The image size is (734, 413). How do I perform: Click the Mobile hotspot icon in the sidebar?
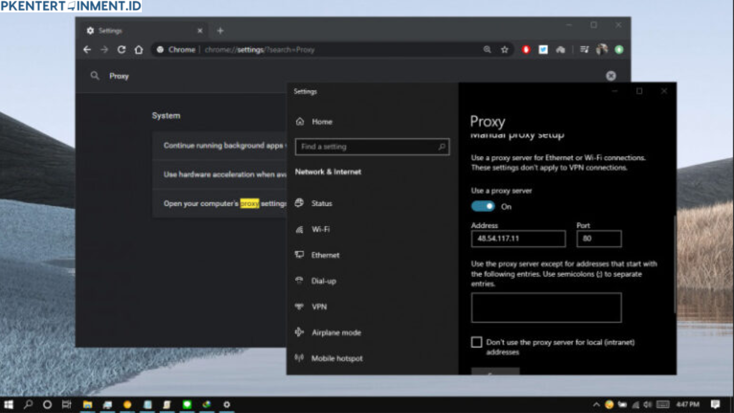click(x=299, y=358)
